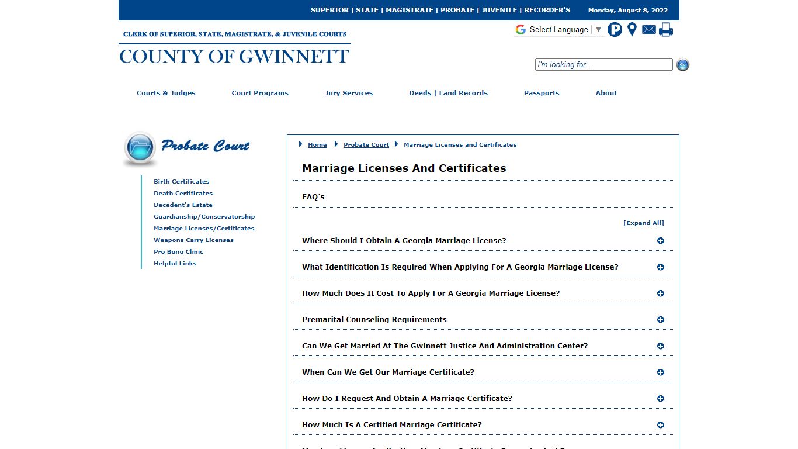Open Pro Bono Clinic sidebar link
Screen dimensions: 798x449
point(179,252)
